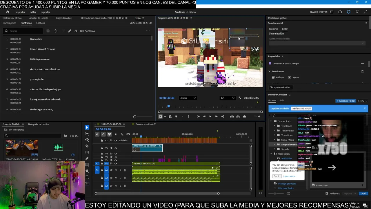This screenshot has height=209, width=371.
Task: Expand the Transitions folder
Action: point(274,135)
